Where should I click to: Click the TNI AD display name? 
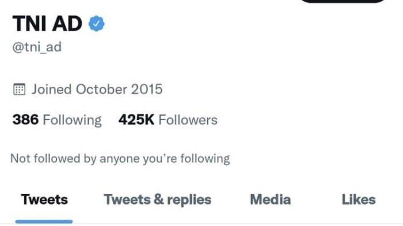47,24
